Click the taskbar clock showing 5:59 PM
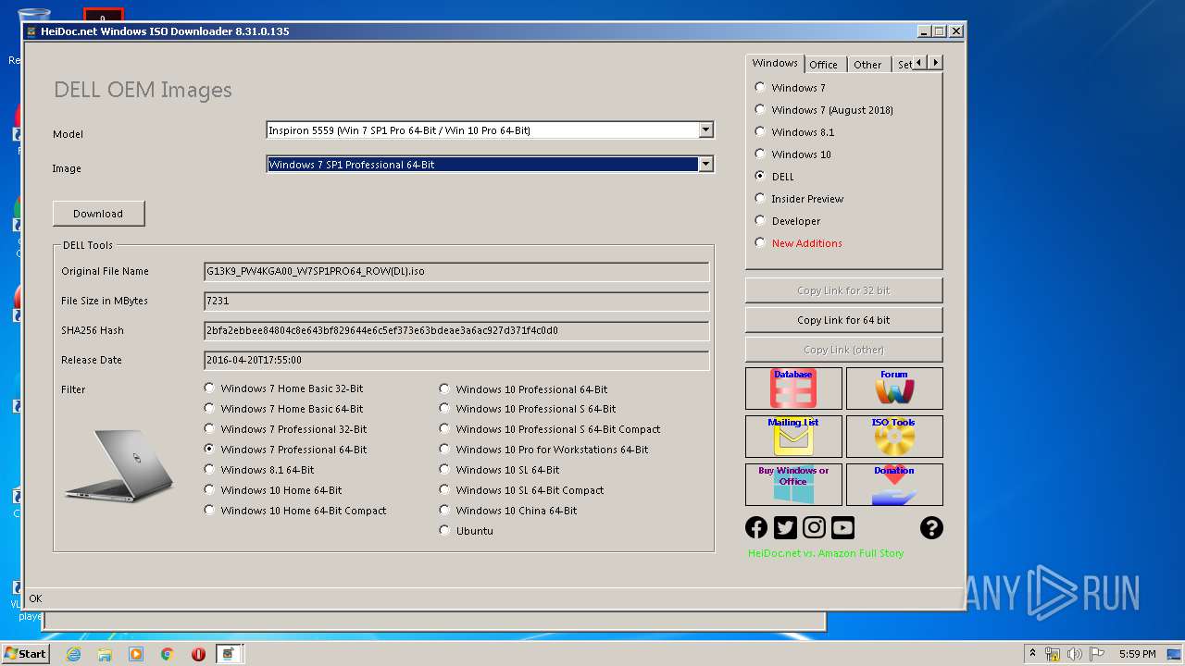 point(1137,654)
